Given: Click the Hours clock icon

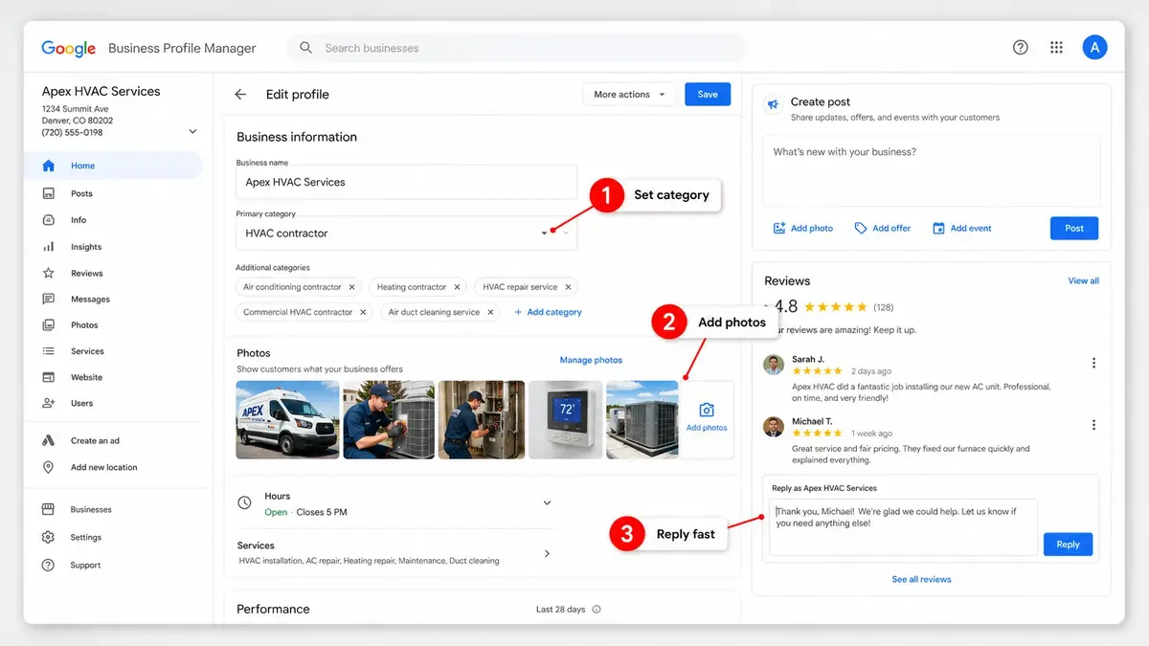Looking at the screenshot, I should tap(244, 502).
